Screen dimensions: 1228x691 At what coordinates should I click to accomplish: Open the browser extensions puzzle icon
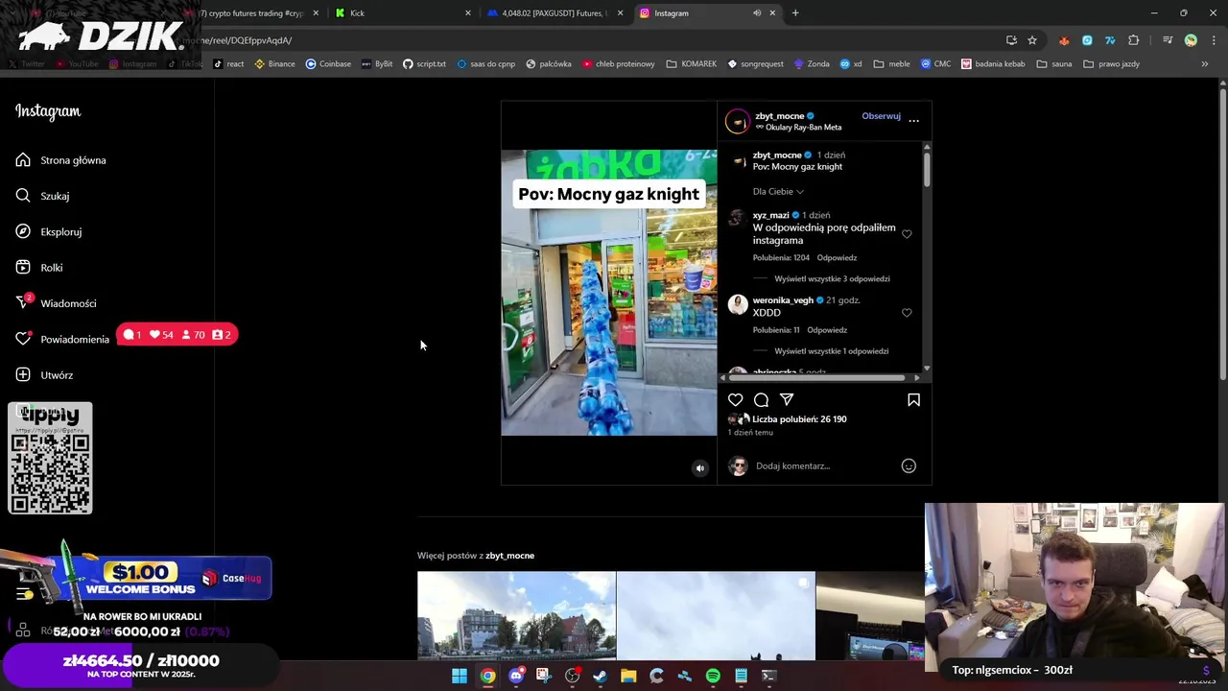(1134, 40)
